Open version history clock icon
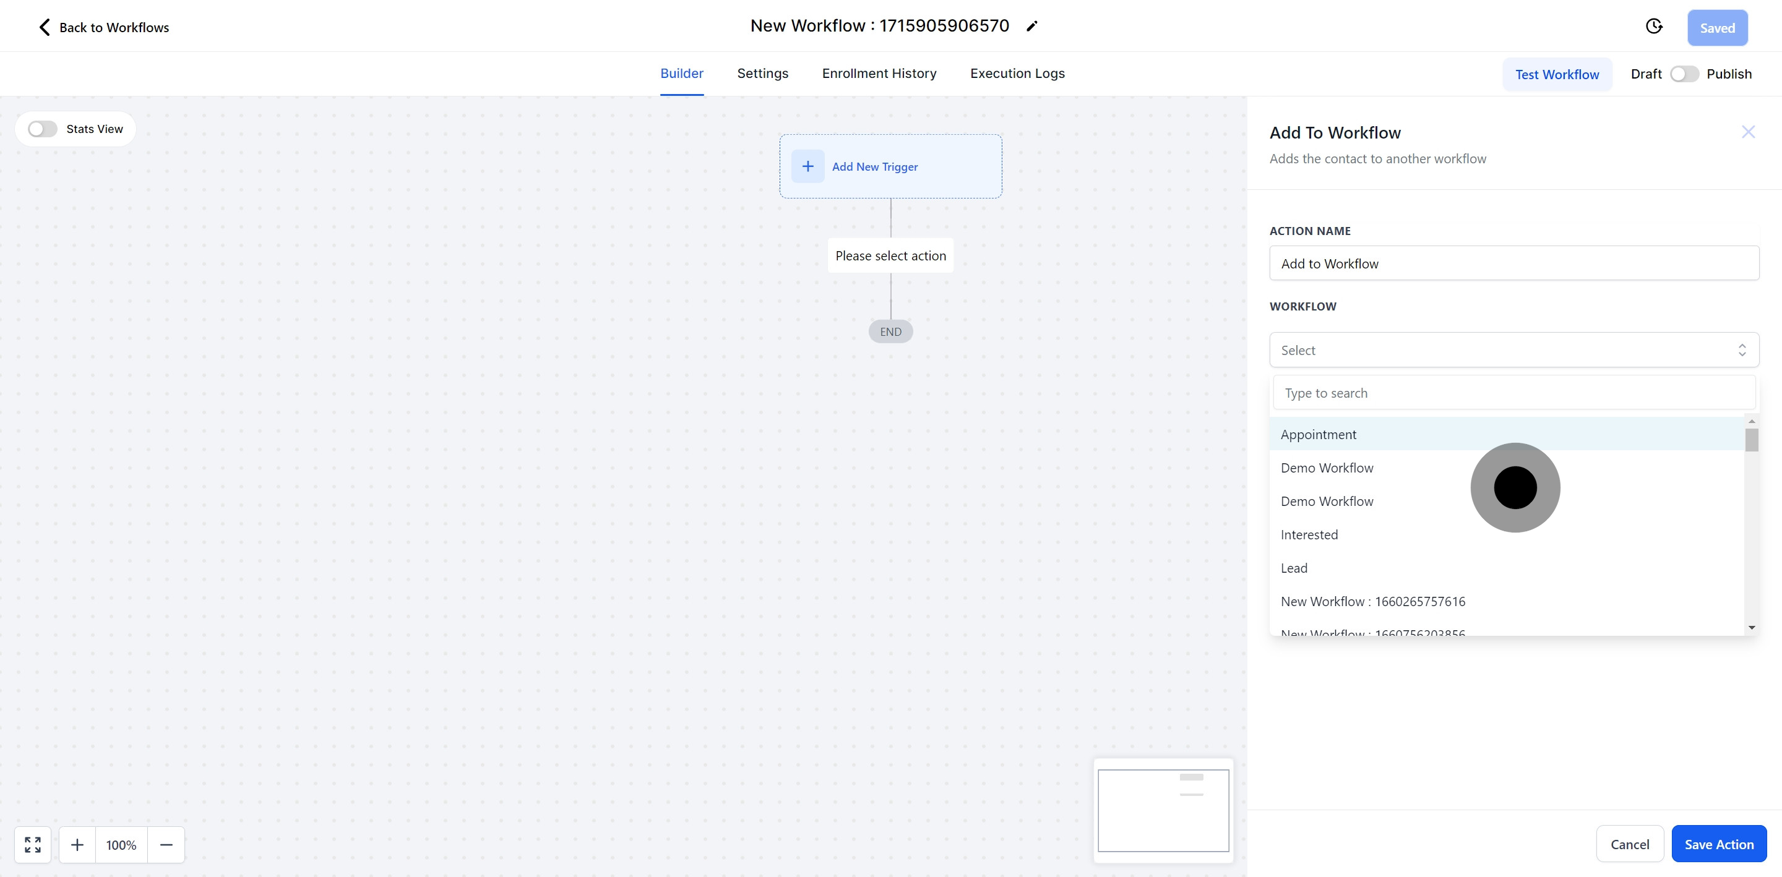The width and height of the screenshot is (1782, 877). coord(1654,26)
